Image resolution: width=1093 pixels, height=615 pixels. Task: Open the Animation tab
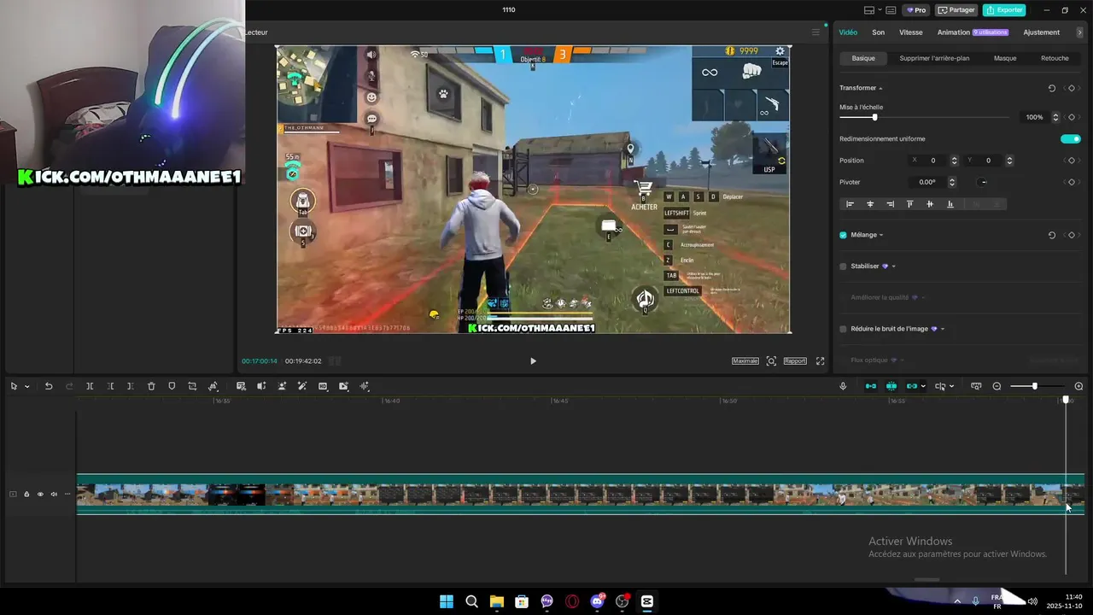[954, 32]
